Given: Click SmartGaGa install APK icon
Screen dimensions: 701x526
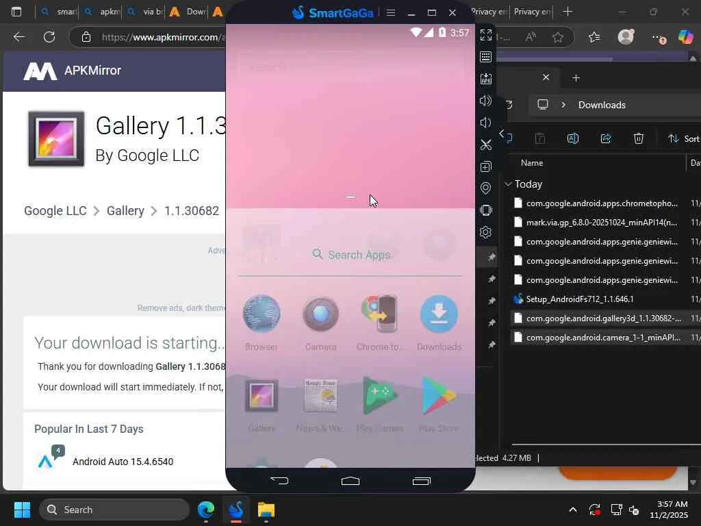Looking at the screenshot, I should (x=486, y=79).
